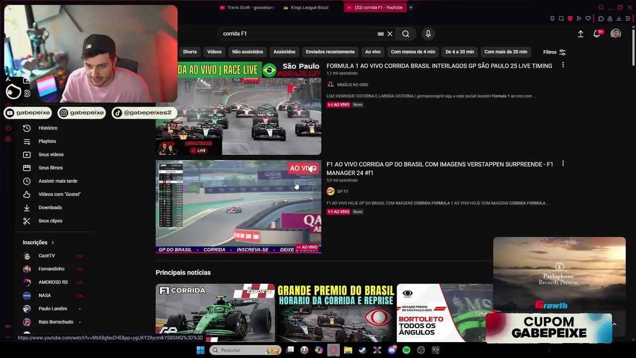Open NASA subscription channel
Image resolution: width=636 pixels, height=358 pixels.
click(45, 295)
